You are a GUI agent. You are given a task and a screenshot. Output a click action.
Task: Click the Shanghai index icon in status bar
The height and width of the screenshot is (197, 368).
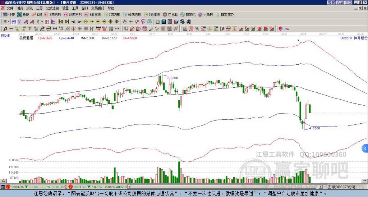point(8,187)
